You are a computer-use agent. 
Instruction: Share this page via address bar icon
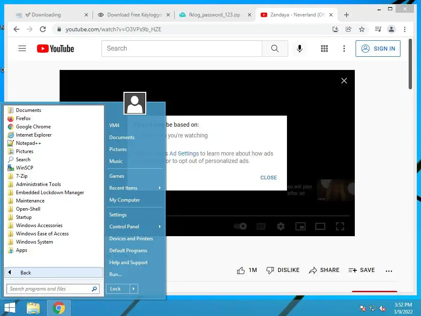(349, 29)
